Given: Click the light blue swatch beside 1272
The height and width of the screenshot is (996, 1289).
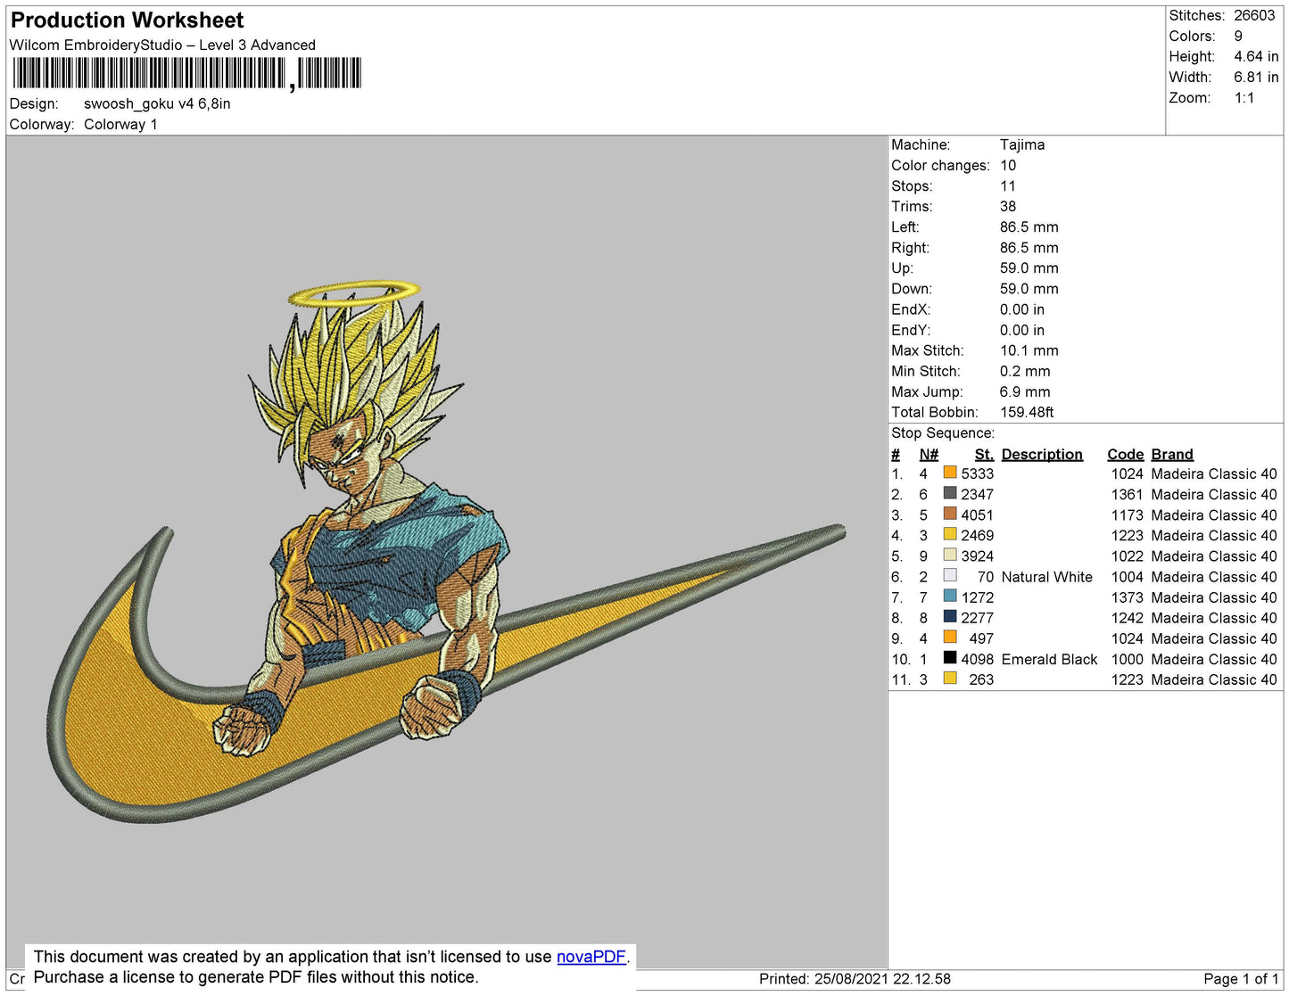Looking at the screenshot, I should pyautogui.click(x=950, y=597).
